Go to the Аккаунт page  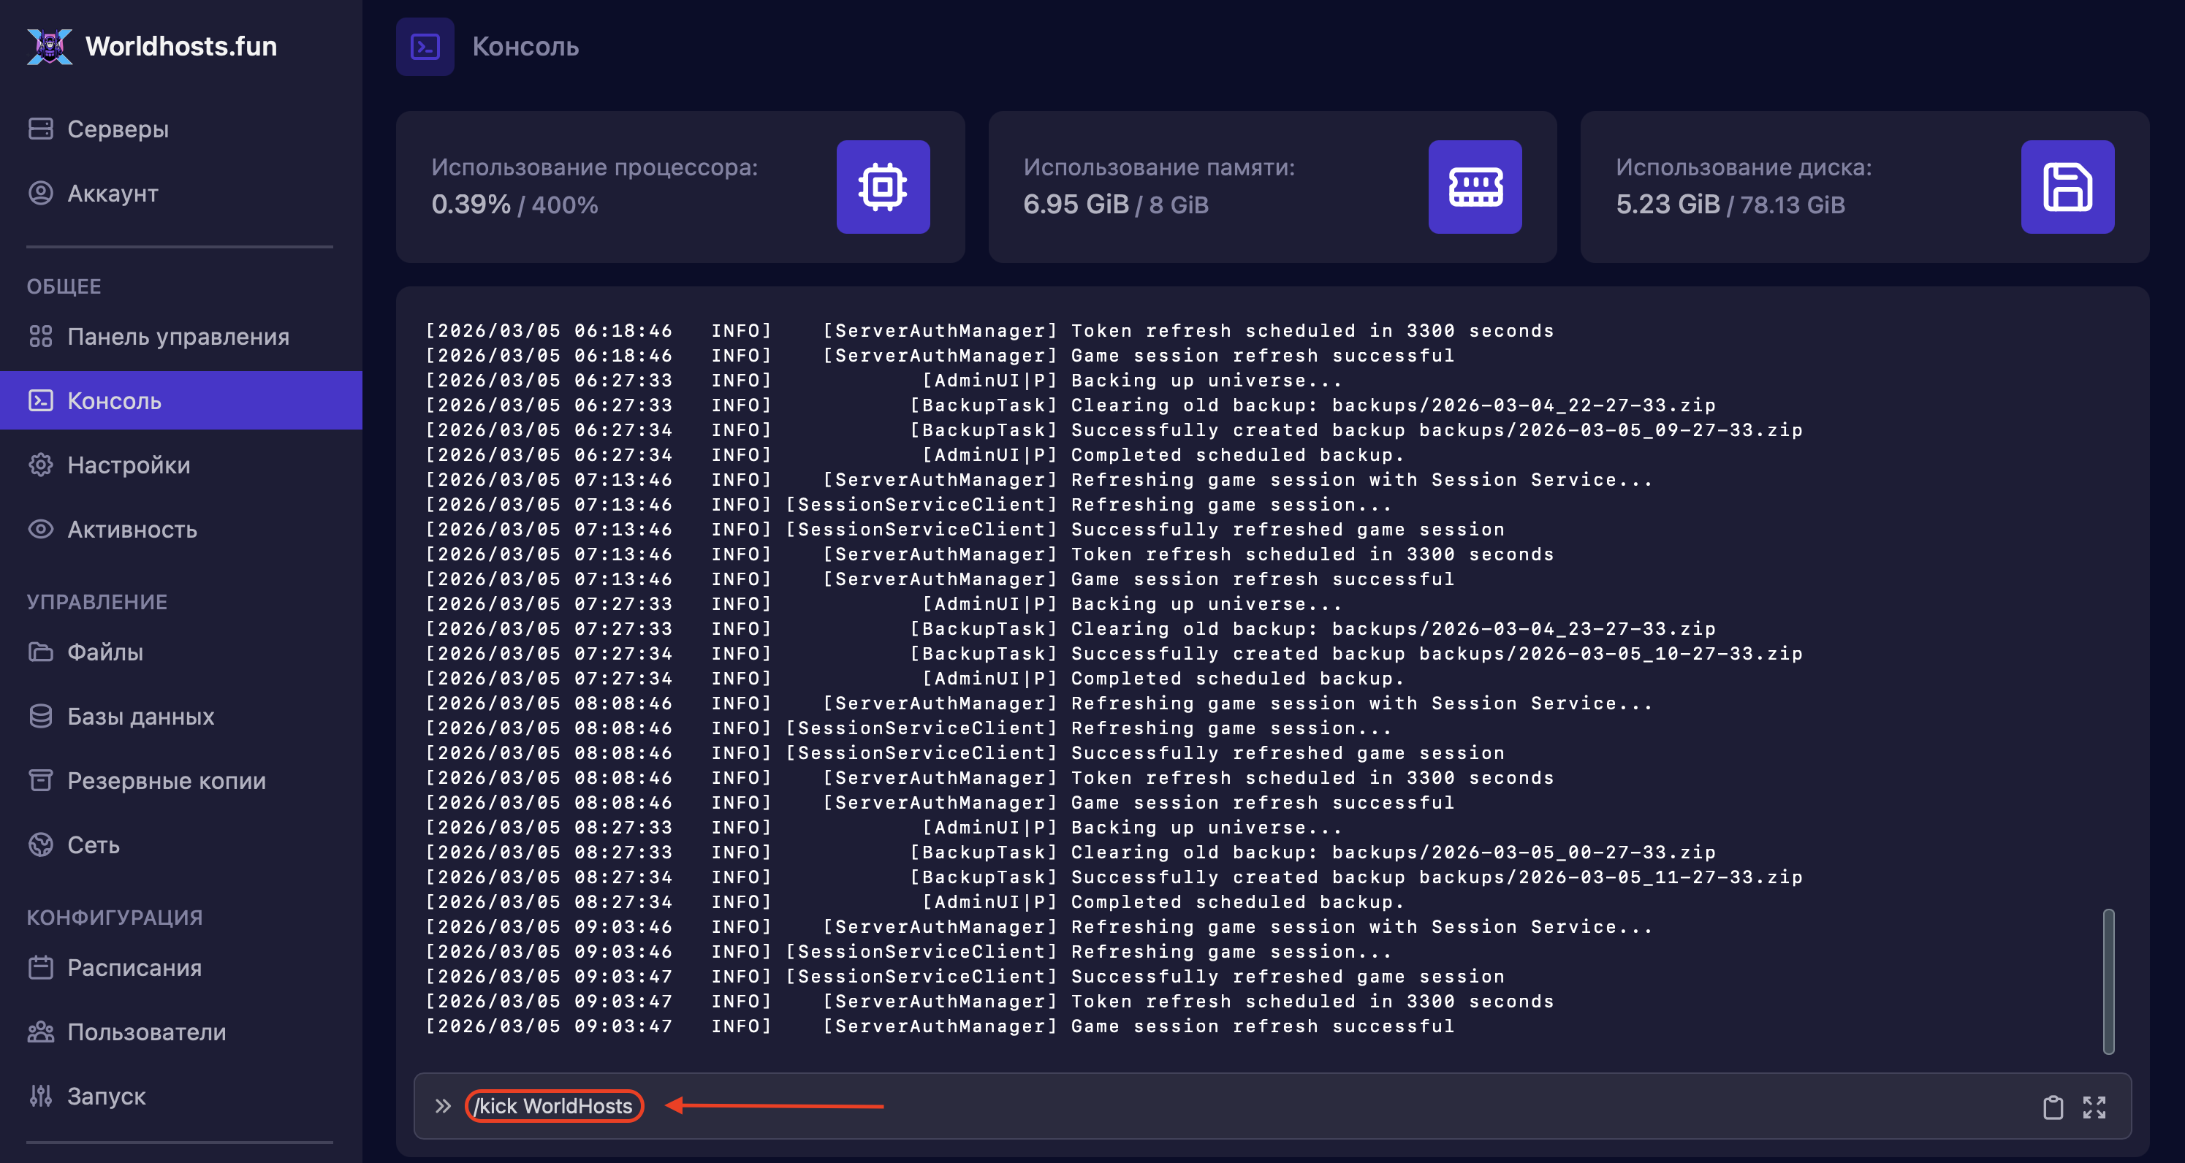click(112, 194)
